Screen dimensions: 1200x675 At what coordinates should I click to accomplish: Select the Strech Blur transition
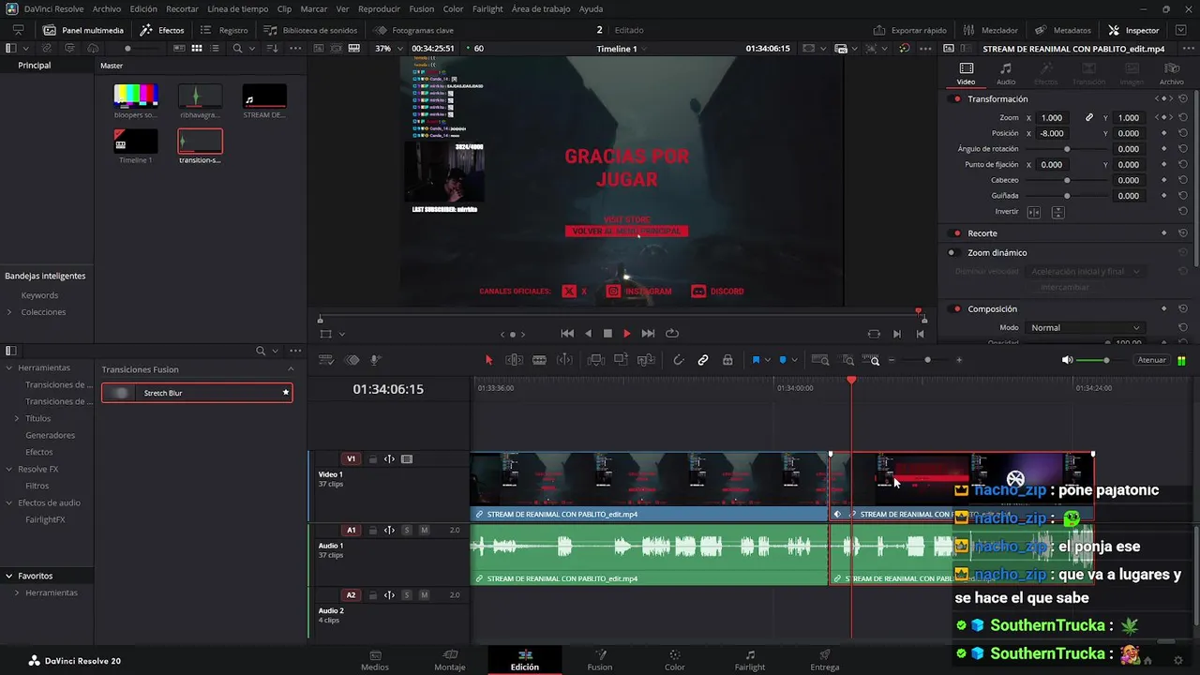tap(197, 393)
